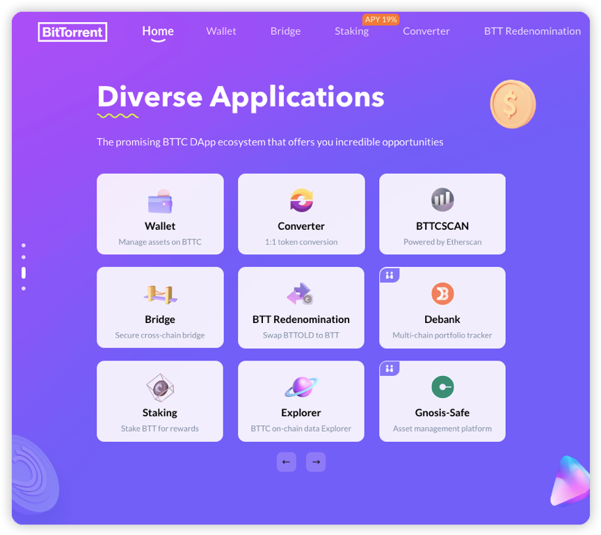Image resolution: width=601 pixels, height=535 pixels.
Task: Click the Gnosis-Safe green key icon
Action: coord(442,387)
